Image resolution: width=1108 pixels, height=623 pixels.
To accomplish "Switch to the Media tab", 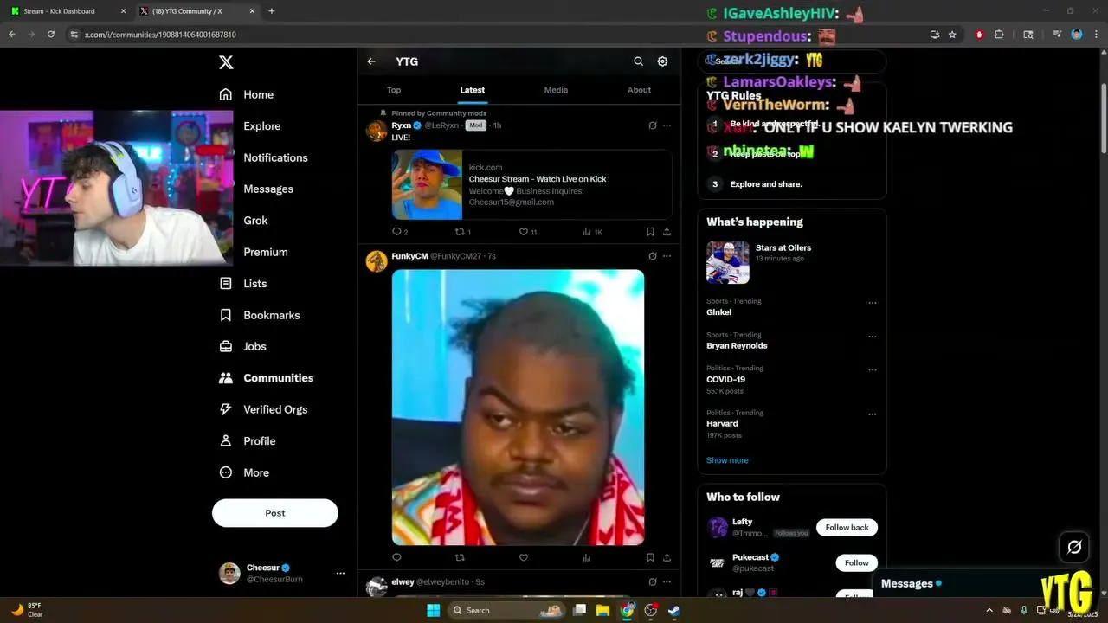I will (556, 90).
